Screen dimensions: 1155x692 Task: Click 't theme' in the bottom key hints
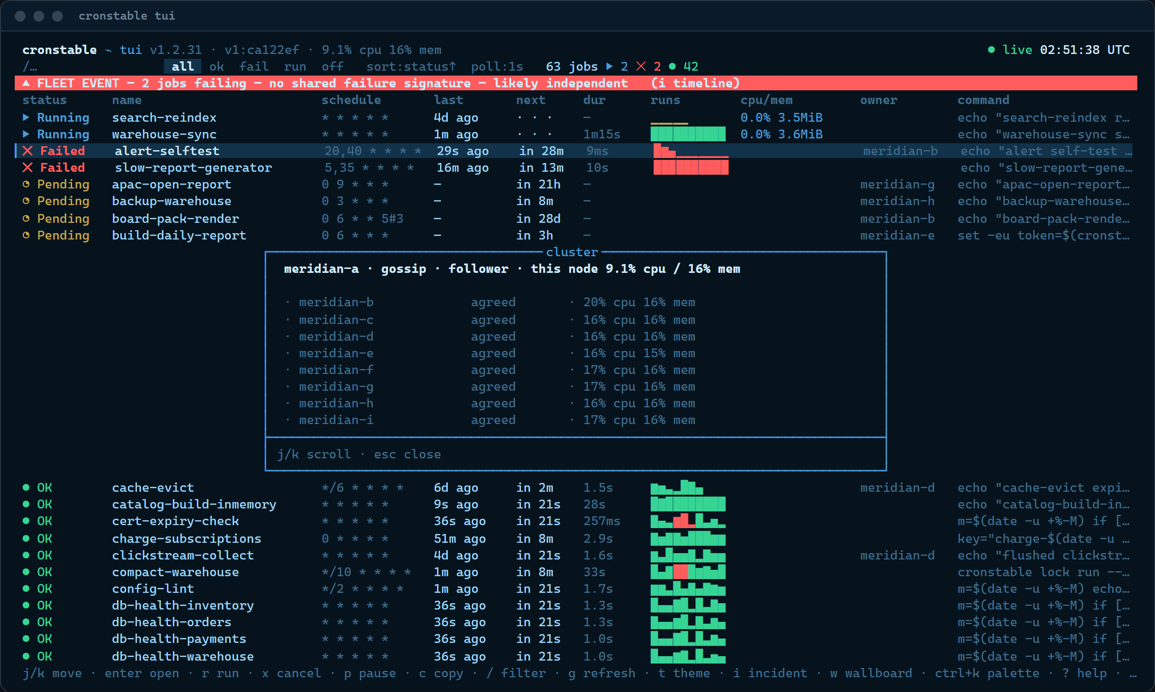tap(684, 673)
